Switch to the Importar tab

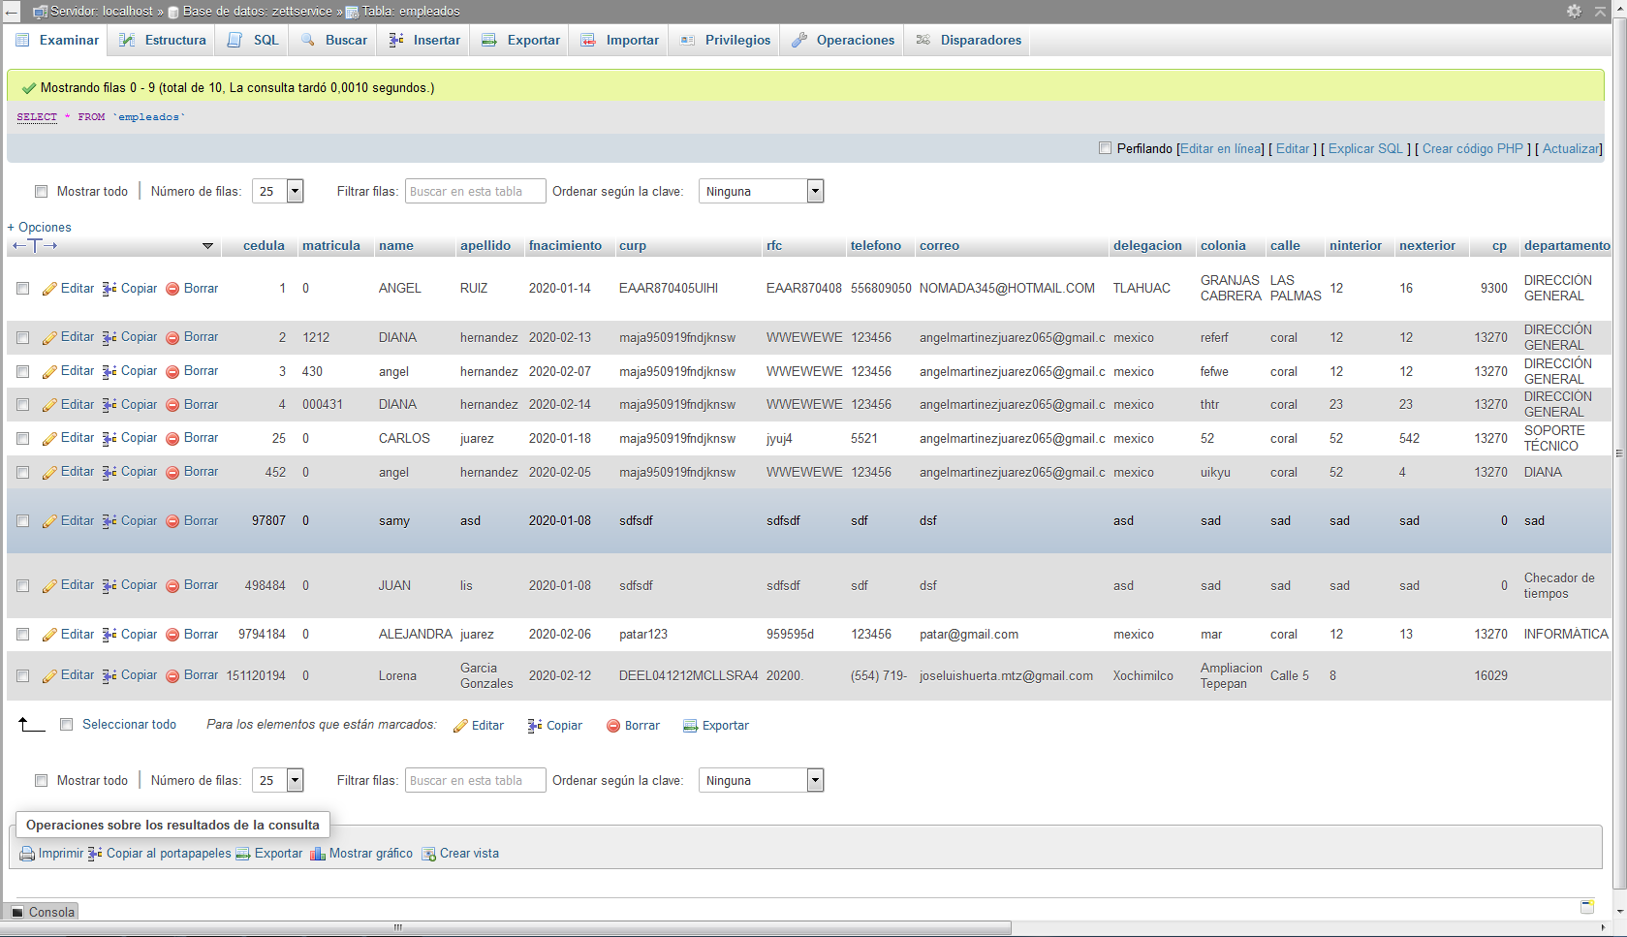pyautogui.click(x=620, y=40)
